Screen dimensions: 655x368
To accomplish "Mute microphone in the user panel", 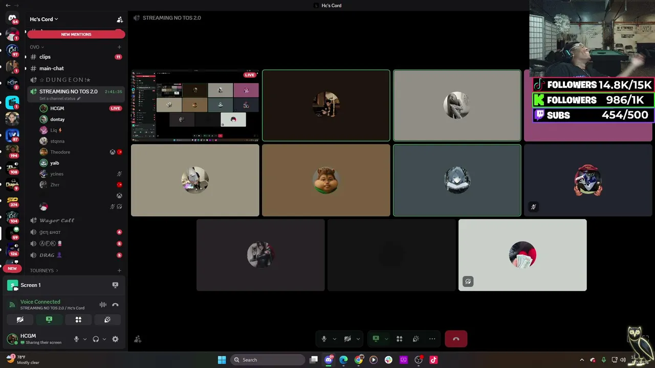I will pos(76,339).
